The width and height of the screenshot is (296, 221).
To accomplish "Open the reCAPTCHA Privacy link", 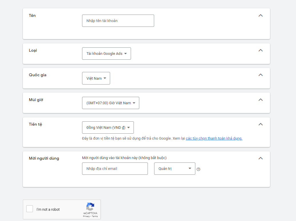I will pos(86,216).
